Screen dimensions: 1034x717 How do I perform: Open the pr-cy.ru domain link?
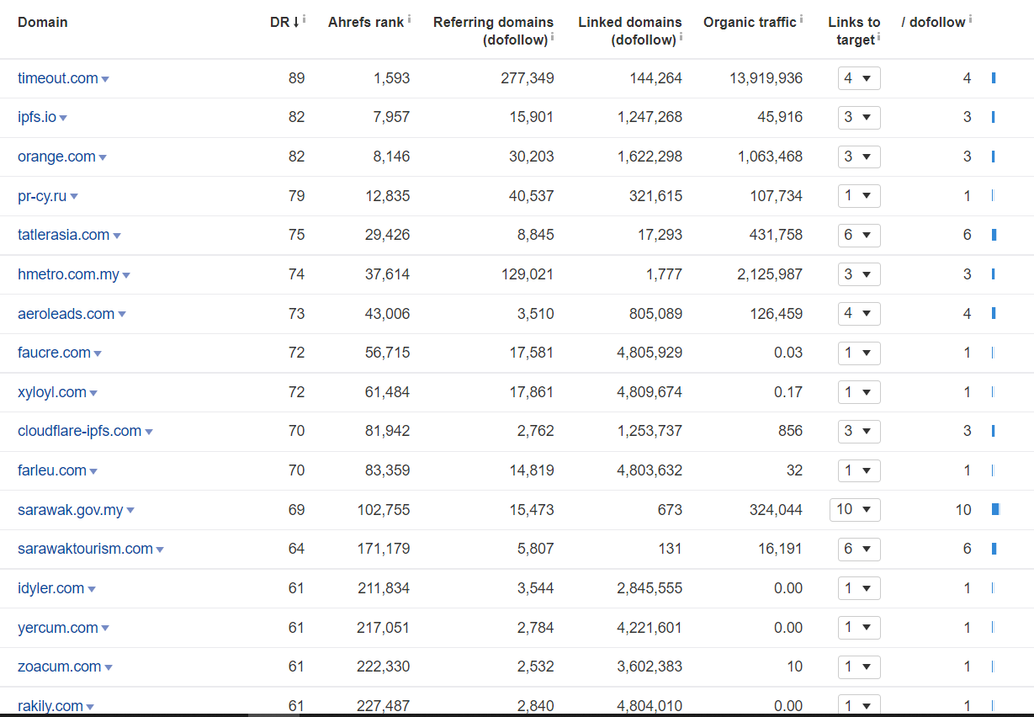[42, 196]
